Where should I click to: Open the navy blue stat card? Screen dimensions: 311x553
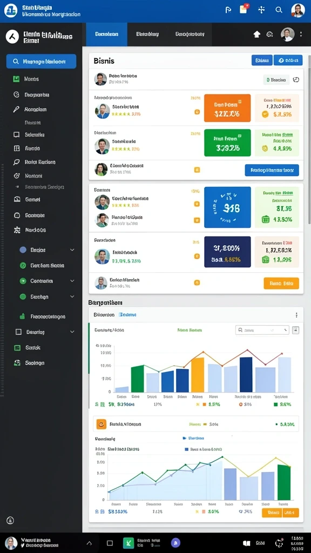(227, 252)
